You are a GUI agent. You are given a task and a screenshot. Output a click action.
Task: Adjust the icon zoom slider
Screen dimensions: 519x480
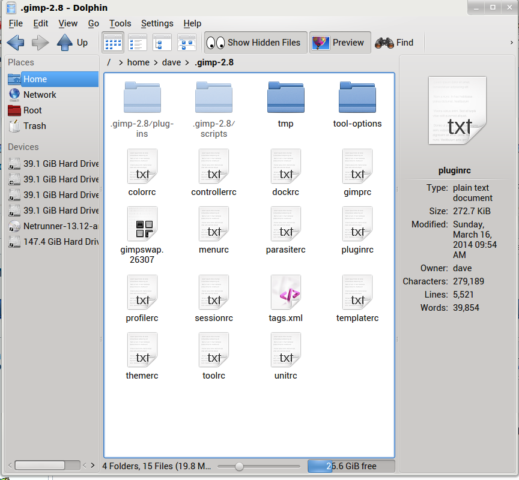click(239, 466)
